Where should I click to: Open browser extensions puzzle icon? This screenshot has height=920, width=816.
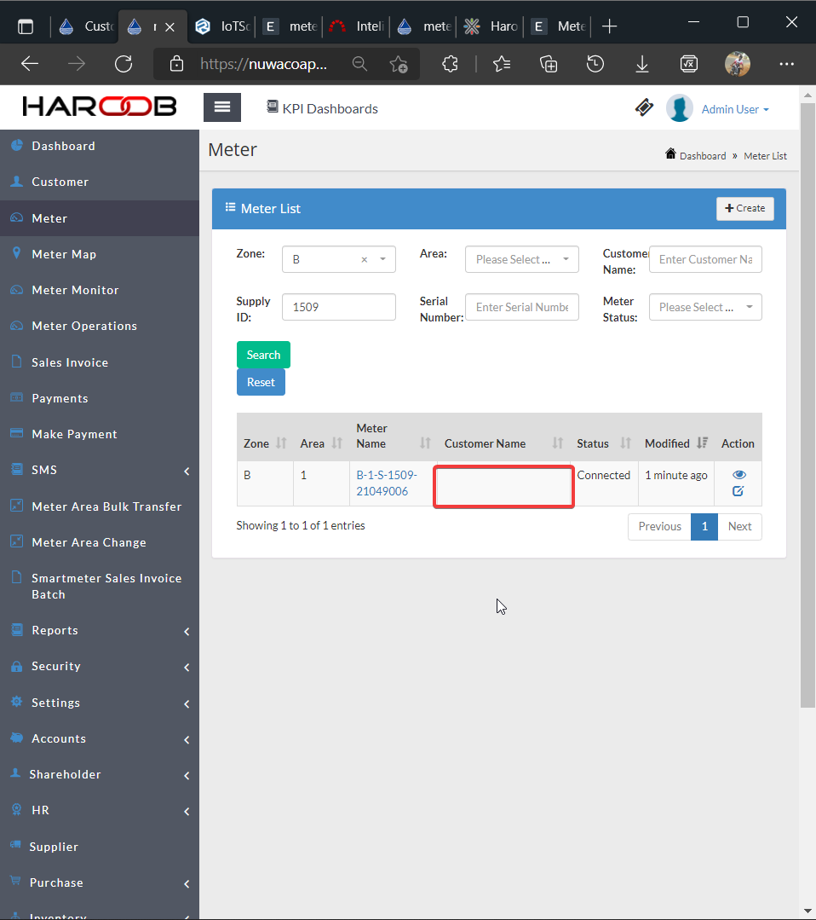[x=450, y=63]
